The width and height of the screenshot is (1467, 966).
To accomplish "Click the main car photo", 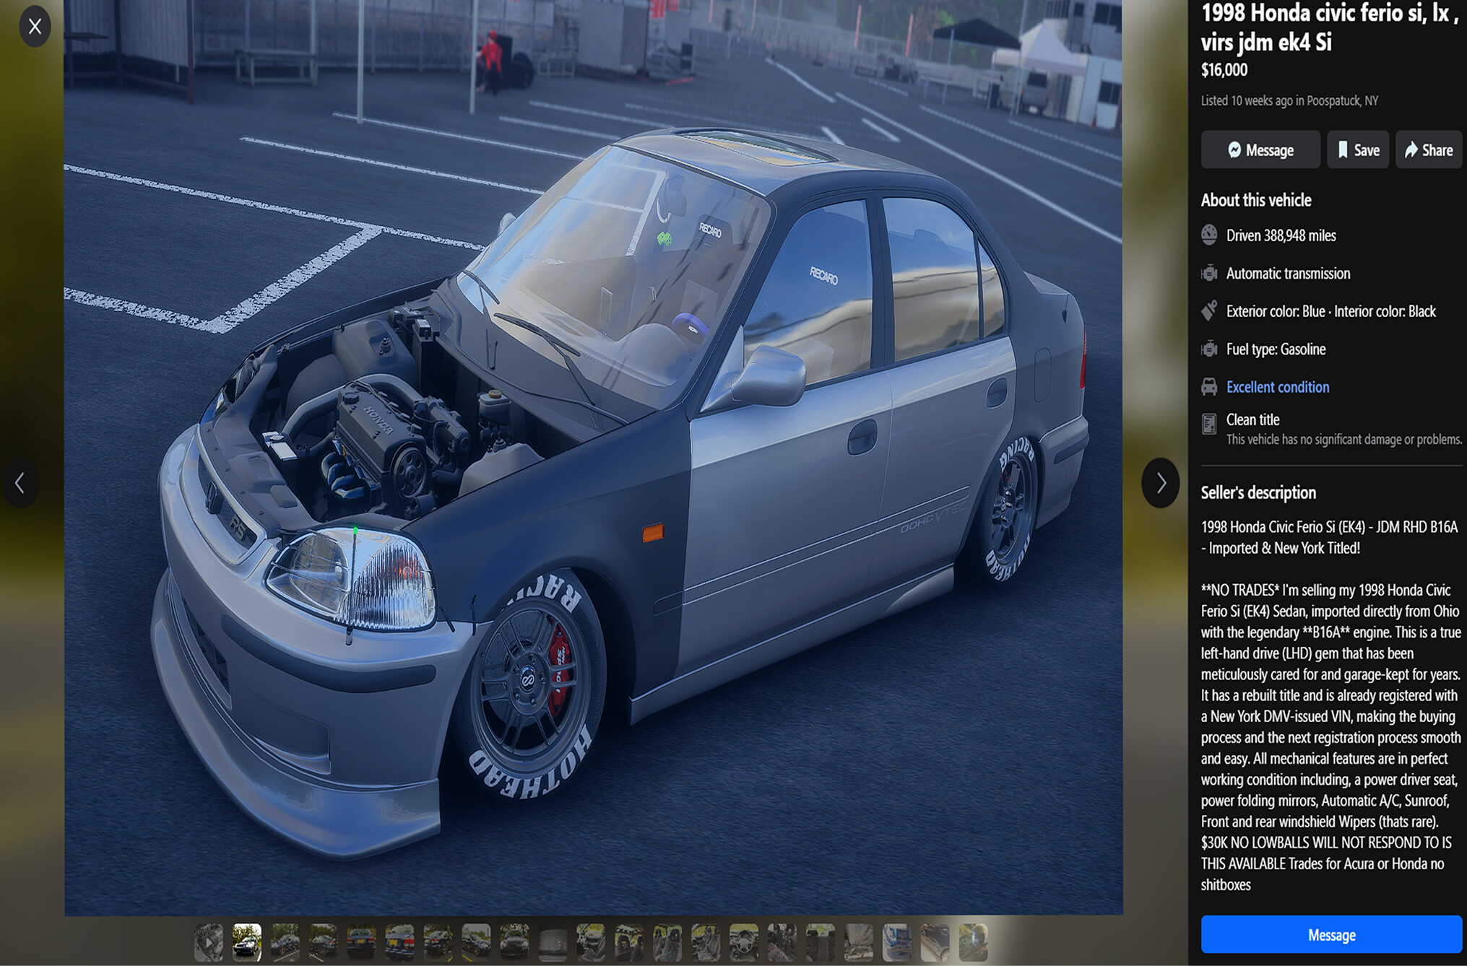I will (592, 458).
